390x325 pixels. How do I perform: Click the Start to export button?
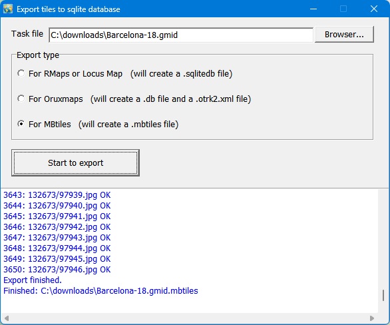pos(75,162)
